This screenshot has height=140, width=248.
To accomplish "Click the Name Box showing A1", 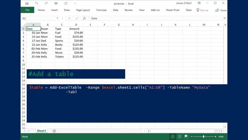I will pos(39,18).
